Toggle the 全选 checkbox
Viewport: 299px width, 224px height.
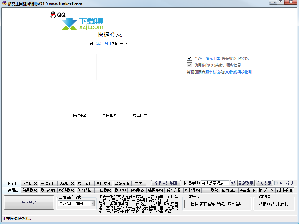[189, 58]
